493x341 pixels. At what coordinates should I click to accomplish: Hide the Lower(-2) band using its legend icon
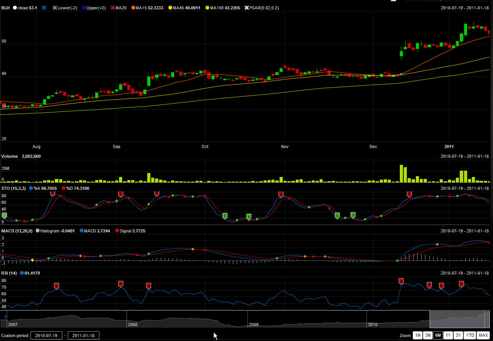[54, 7]
